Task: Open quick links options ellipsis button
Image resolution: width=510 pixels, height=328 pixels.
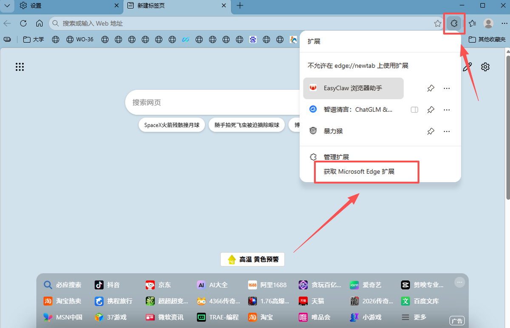Action: [x=459, y=282]
